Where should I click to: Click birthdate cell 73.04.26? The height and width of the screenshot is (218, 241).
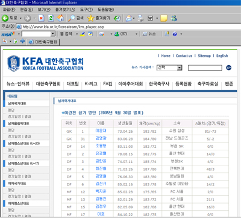tap(125, 131)
